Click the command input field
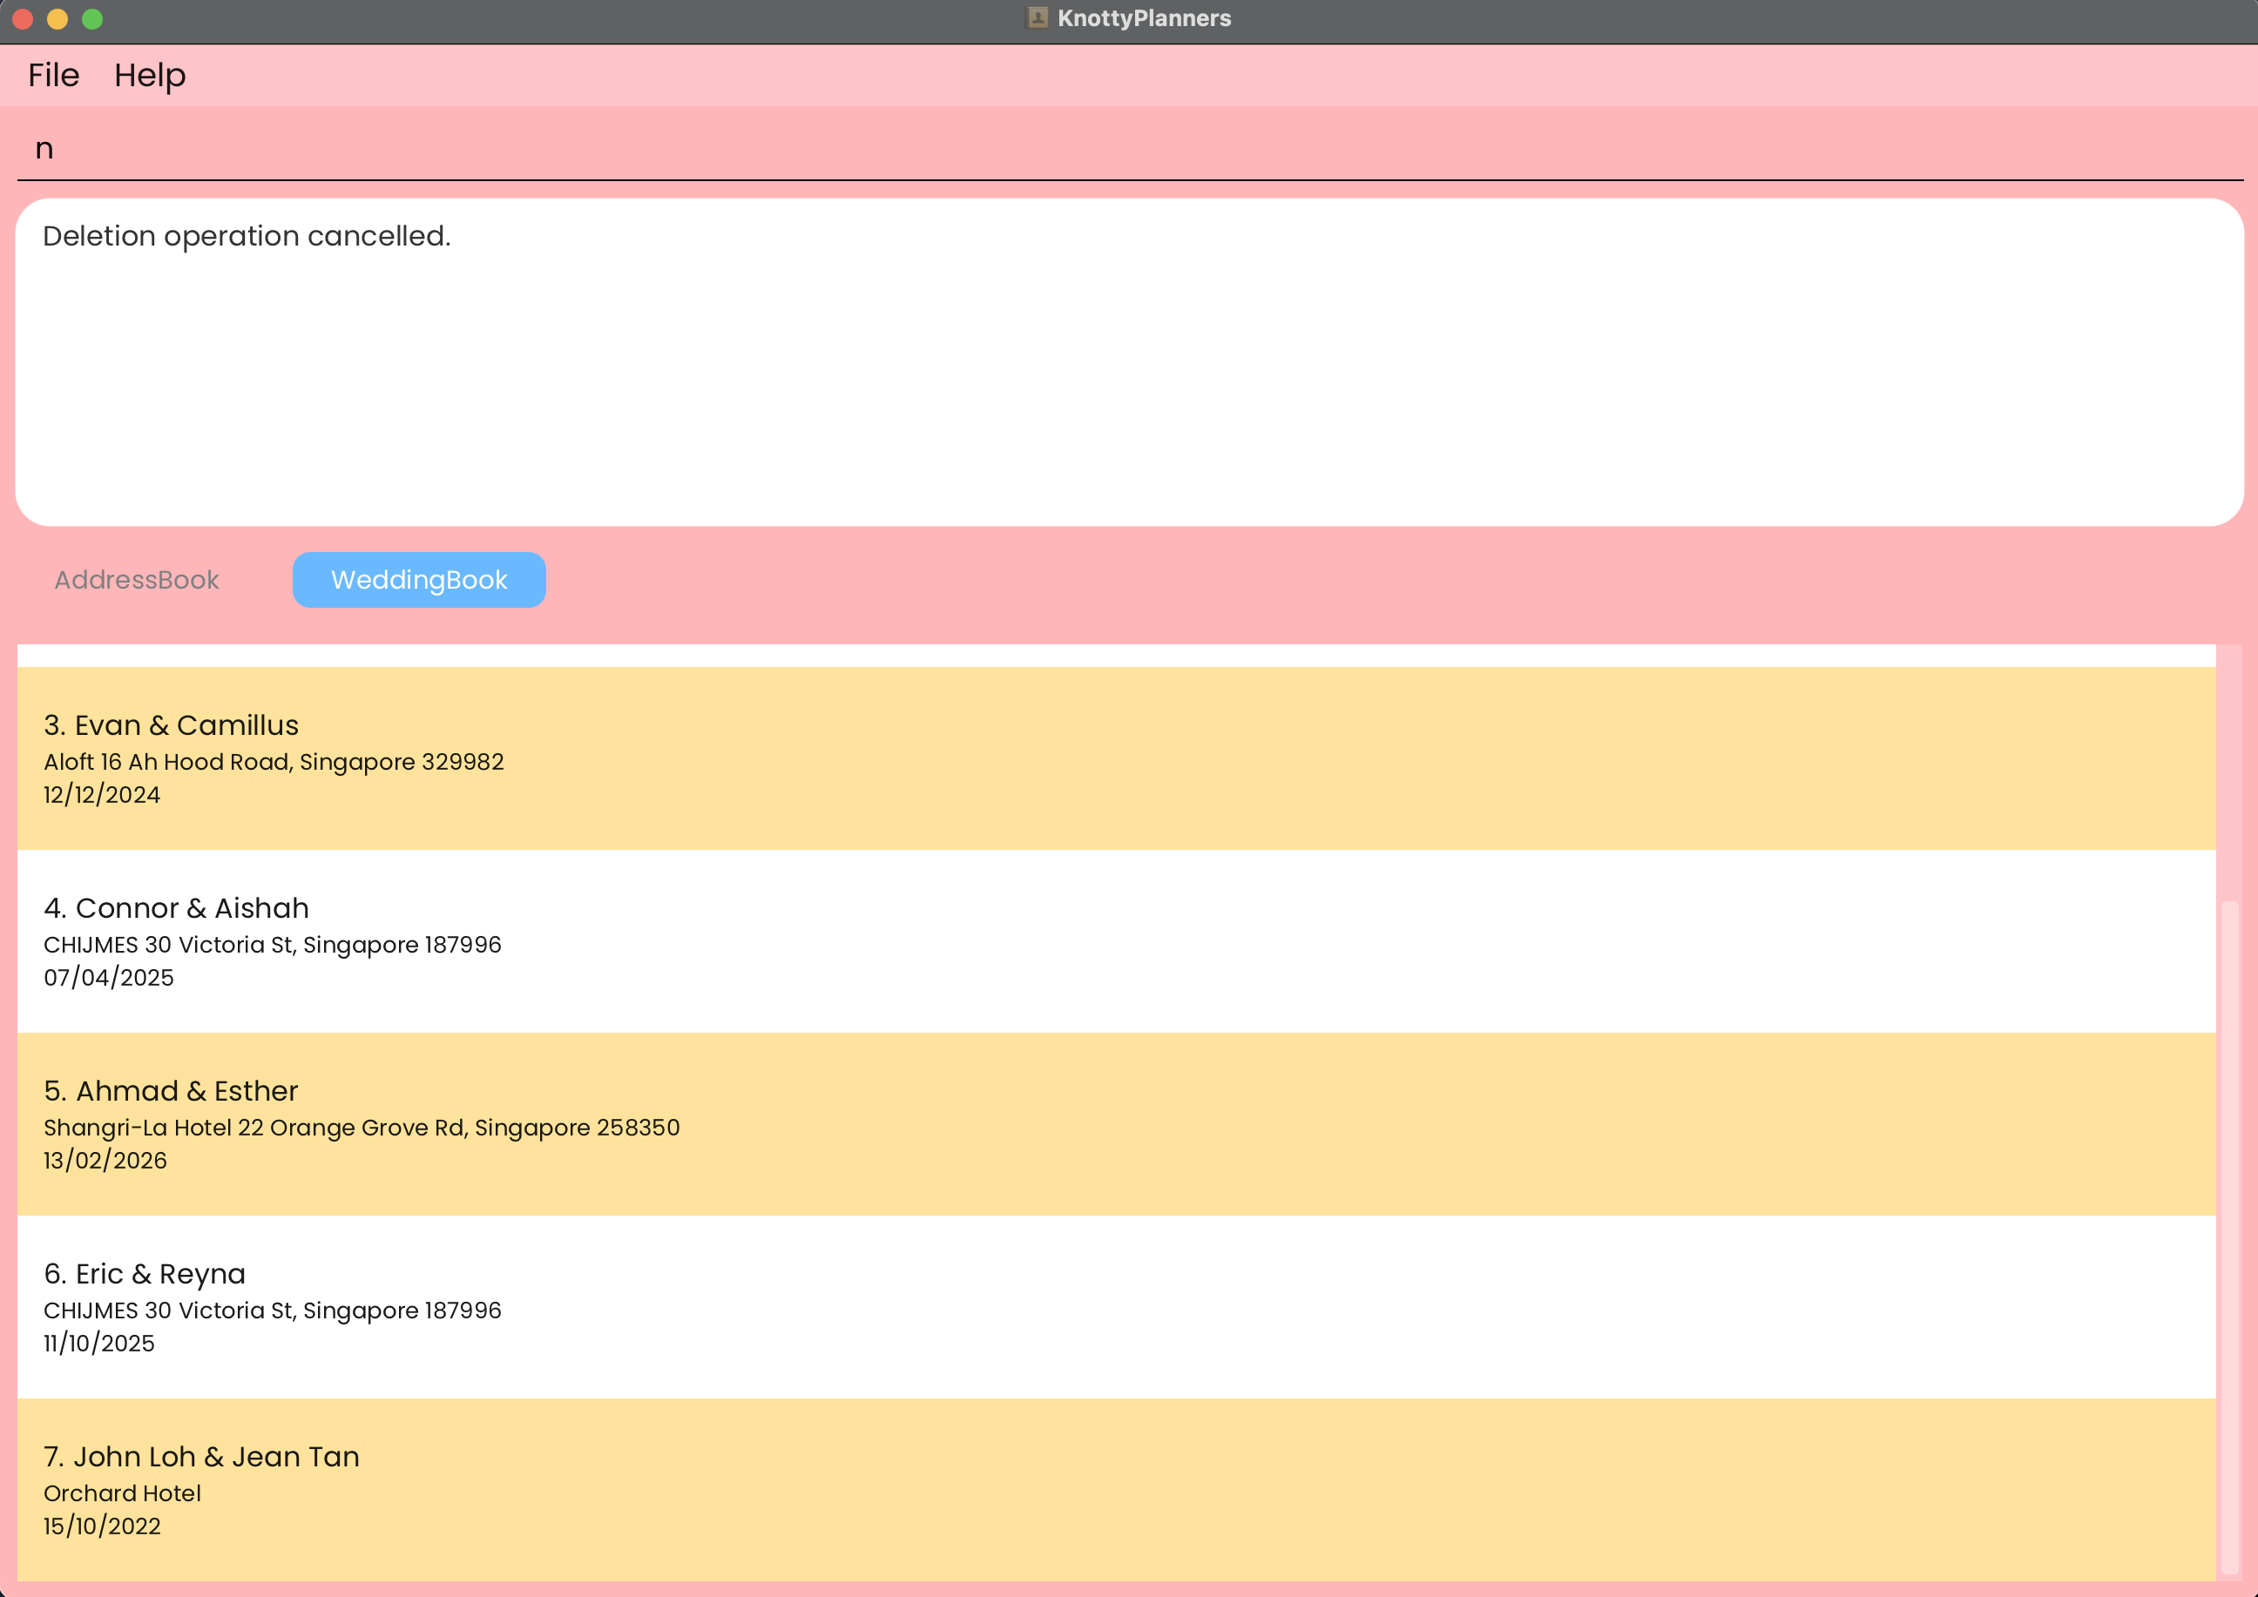This screenshot has height=1597, width=2258. 1128,149
